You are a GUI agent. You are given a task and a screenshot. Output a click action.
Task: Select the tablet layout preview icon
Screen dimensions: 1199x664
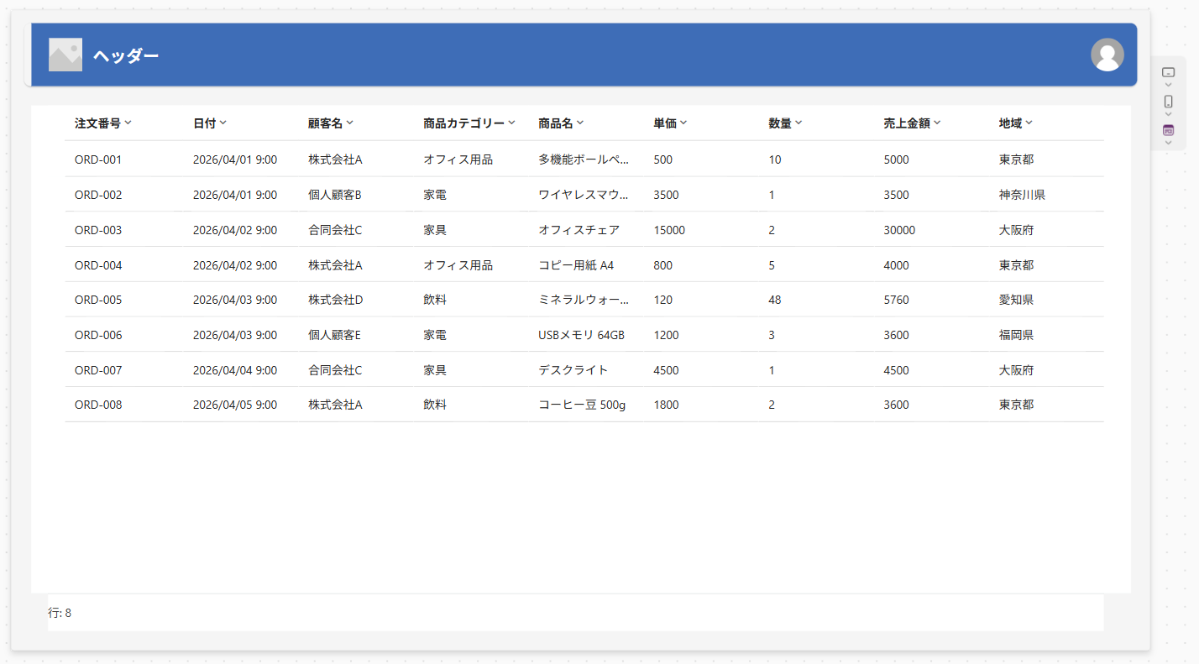(1168, 72)
